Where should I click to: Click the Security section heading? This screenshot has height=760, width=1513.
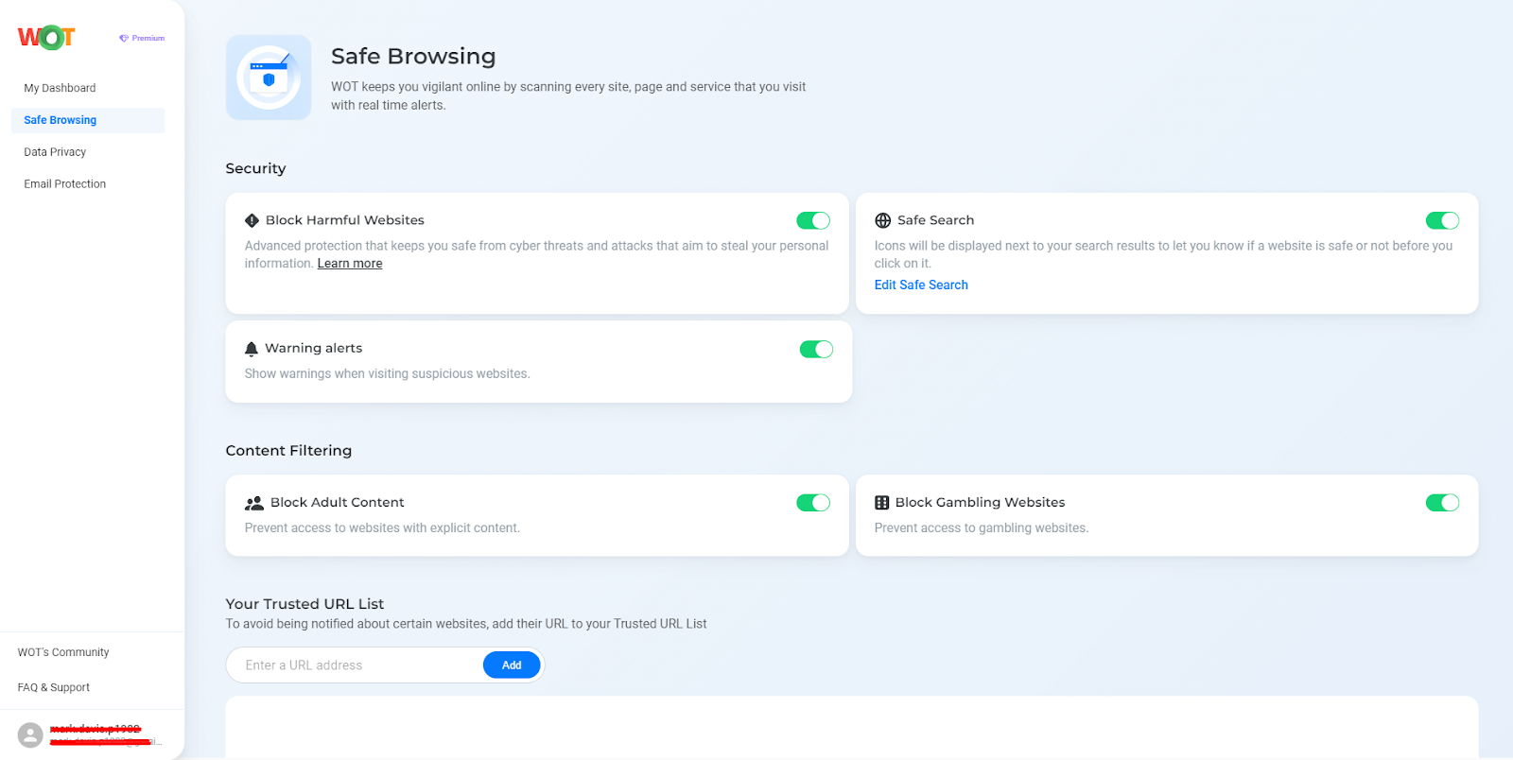point(255,168)
